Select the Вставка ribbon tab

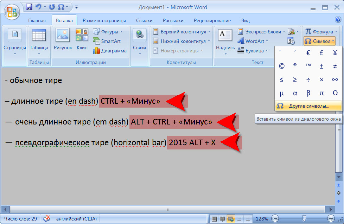coord(64,20)
